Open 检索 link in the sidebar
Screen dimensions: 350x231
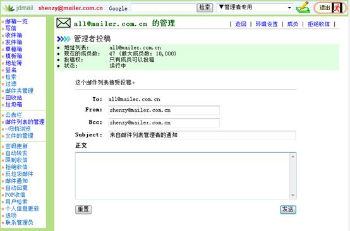tap(11, 77)
